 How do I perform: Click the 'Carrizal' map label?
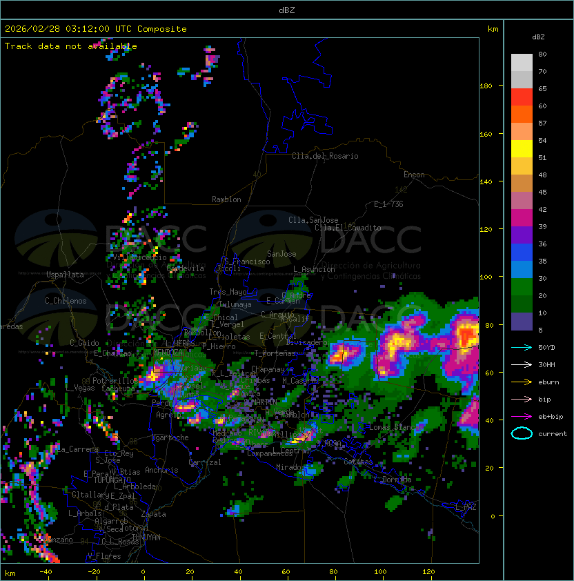205,462
